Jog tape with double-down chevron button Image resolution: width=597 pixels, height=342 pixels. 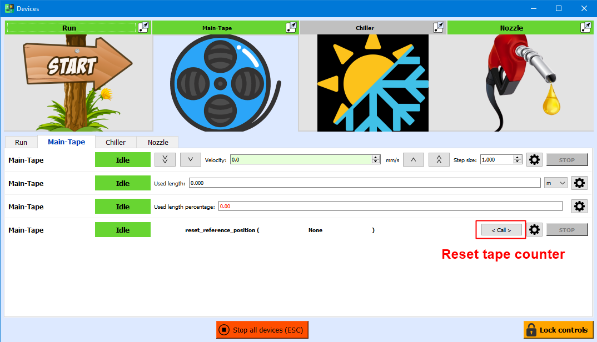pyautogui.click(x=165, y=159)
